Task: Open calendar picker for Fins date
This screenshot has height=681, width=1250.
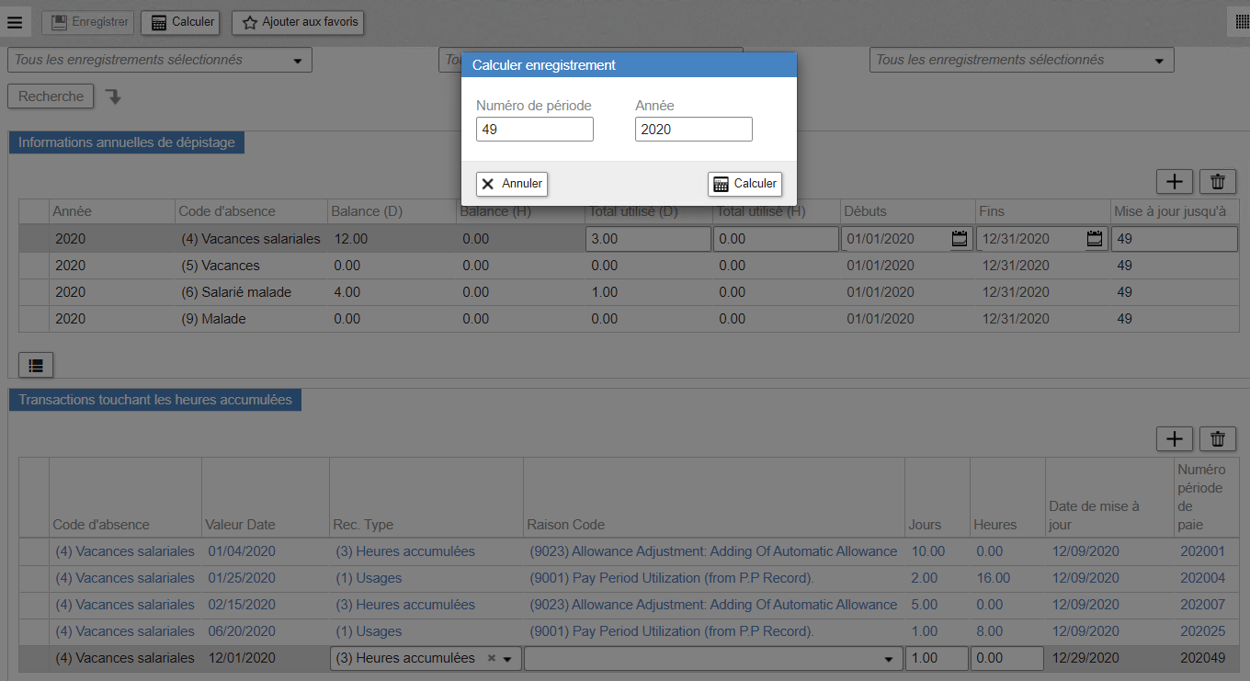Action: [1095, 239]
